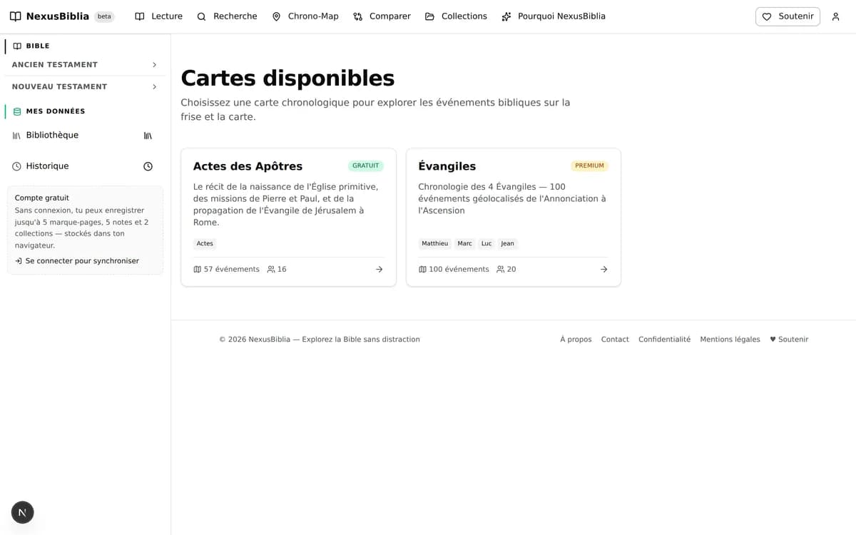Click the library icon right of Bibliothèque

[148, 136]
